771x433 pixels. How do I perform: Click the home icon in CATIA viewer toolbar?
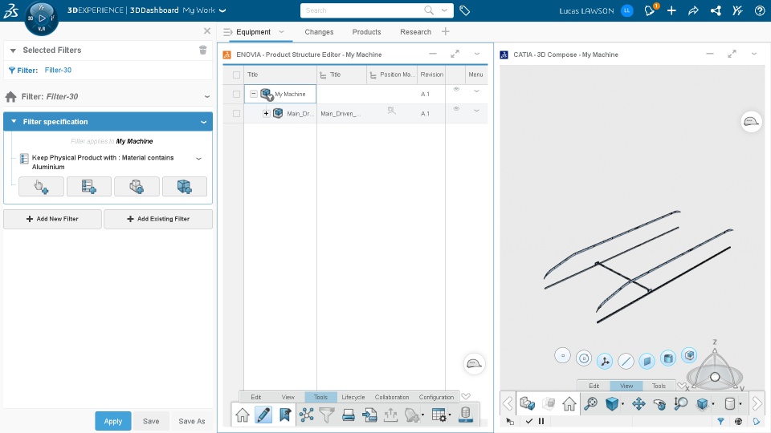[x=569, y=403]
